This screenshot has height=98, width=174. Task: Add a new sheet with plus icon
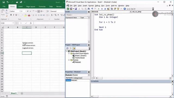click(22, 93)
